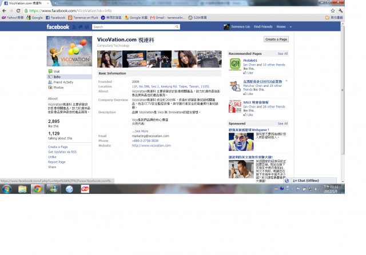This screenshot has width=366, height=255.
Task: Click the VicoVation profile picture
Action: 69,51
